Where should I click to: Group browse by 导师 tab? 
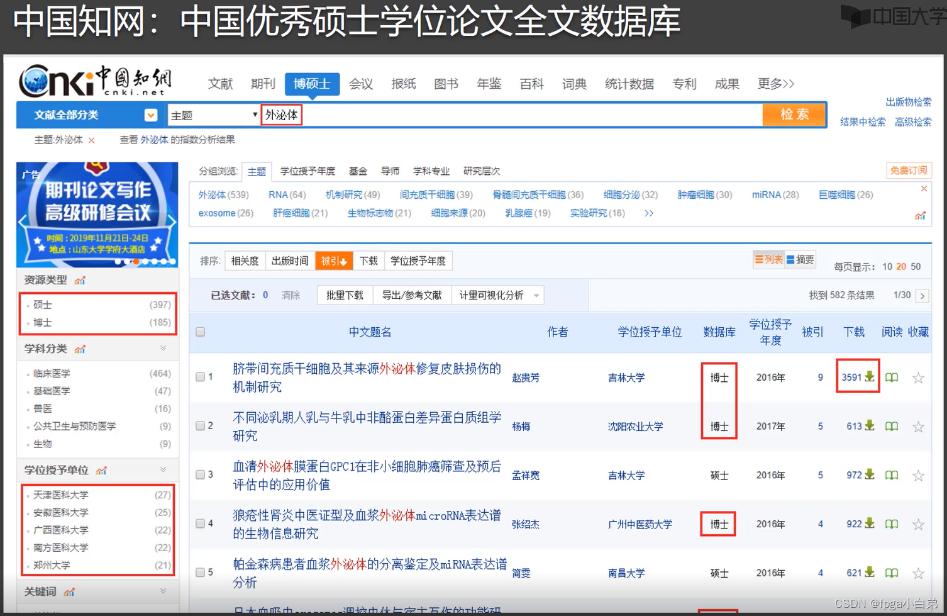pos(390,171)
